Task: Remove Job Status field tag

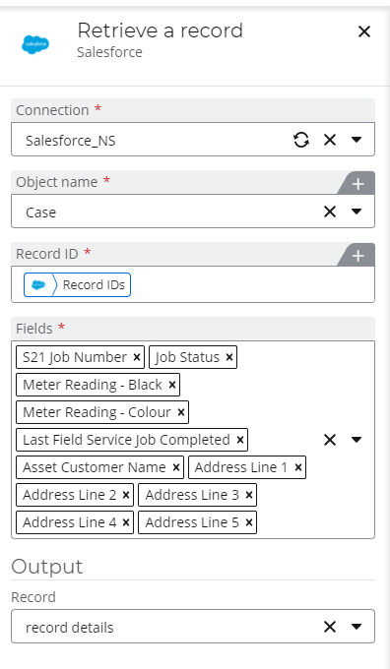Action: pos(228,357)
